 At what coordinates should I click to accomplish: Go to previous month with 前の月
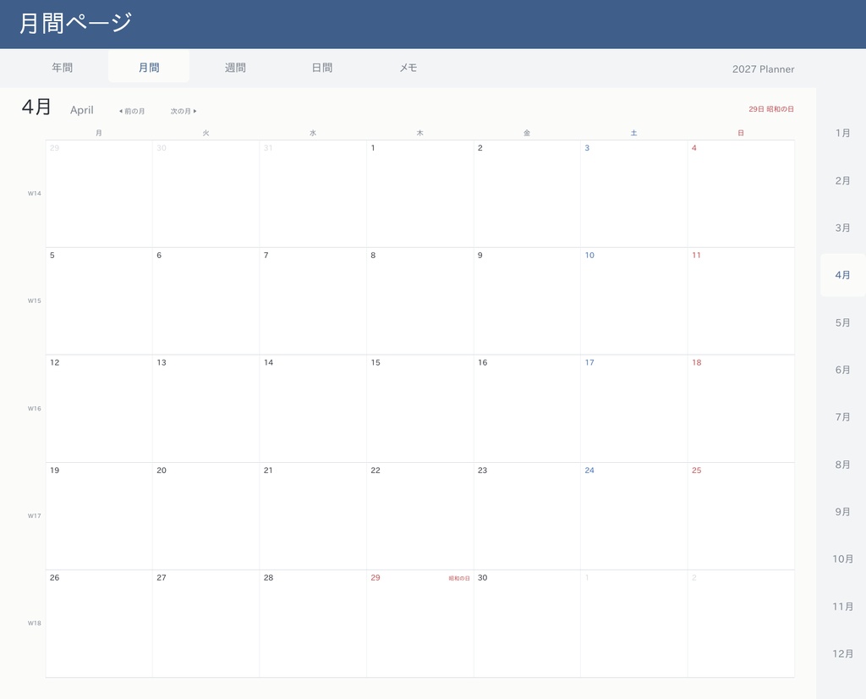point(132,111)
